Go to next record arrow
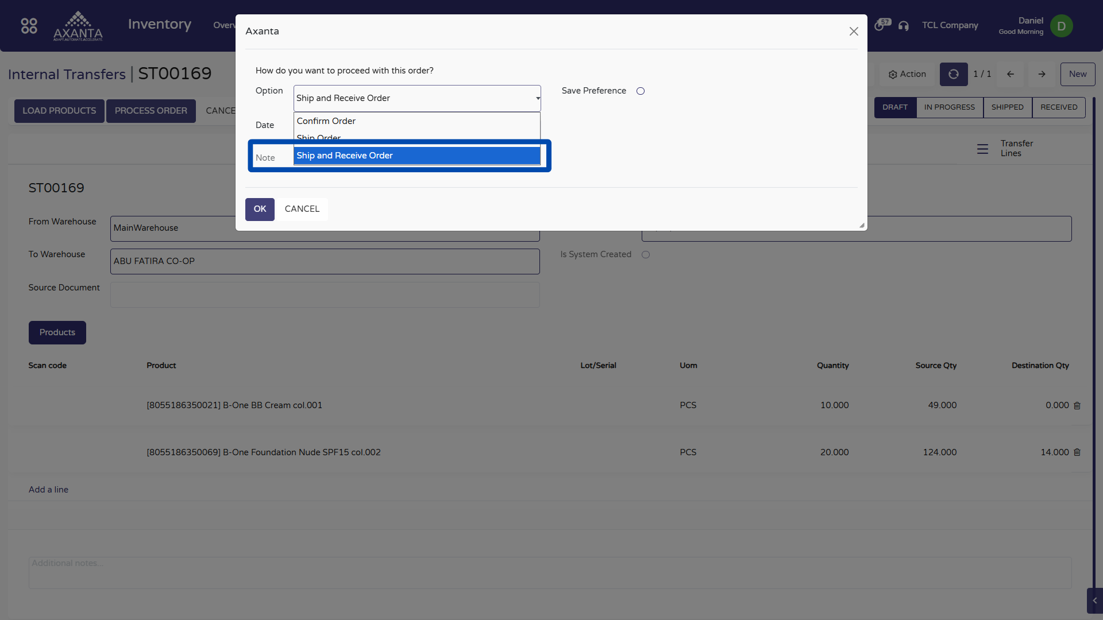This screenshot has height=620, width=1103. [x=1042, y=74]
